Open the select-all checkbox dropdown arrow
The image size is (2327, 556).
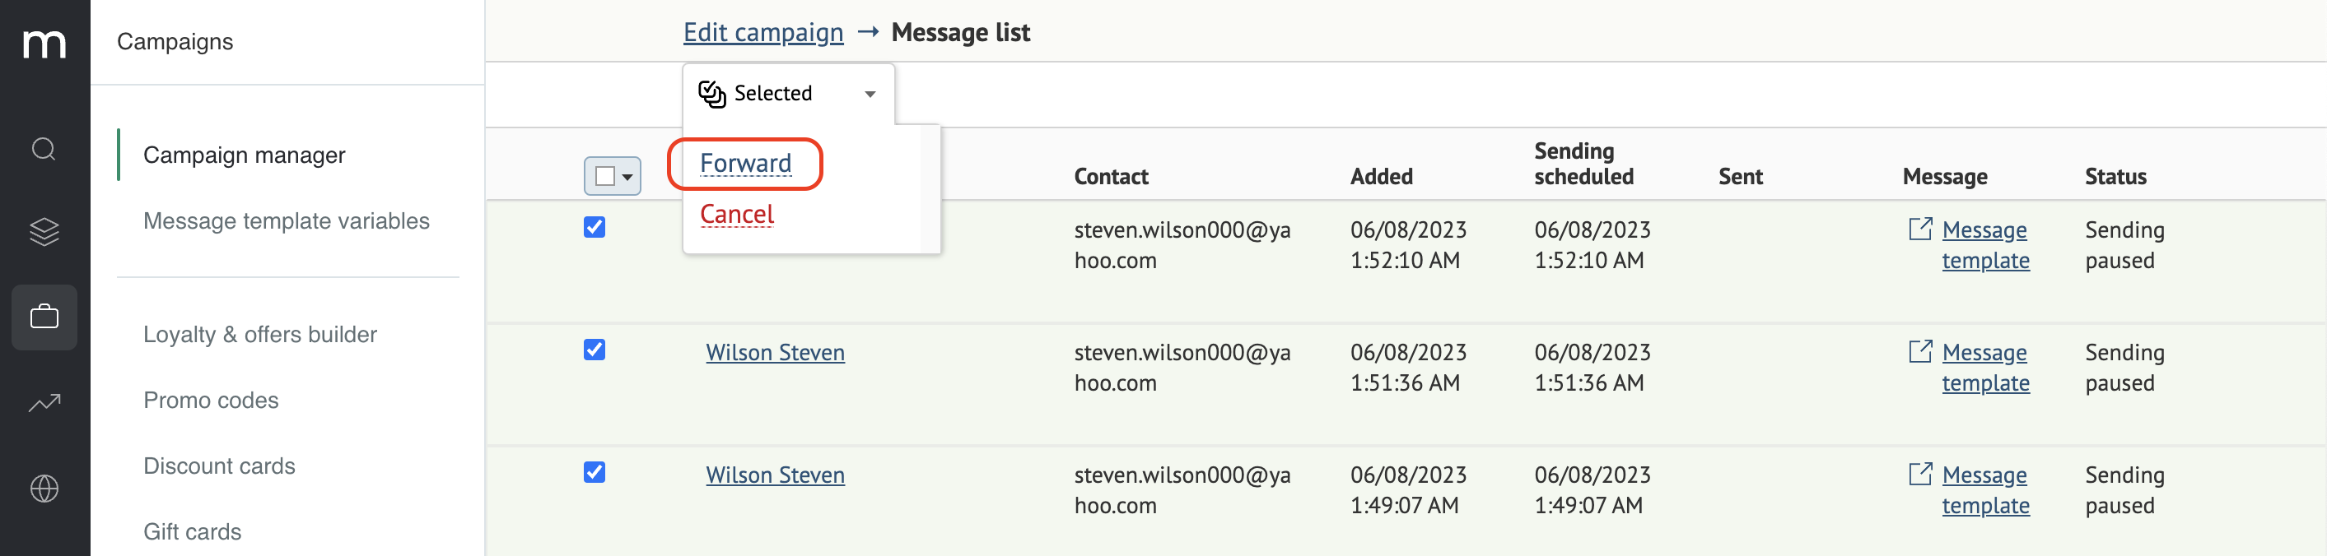coord(627,177)
